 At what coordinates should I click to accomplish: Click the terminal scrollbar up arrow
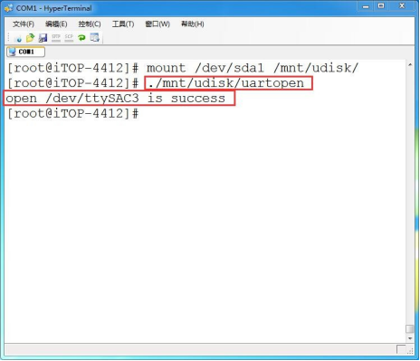click(x=410, y=65)
